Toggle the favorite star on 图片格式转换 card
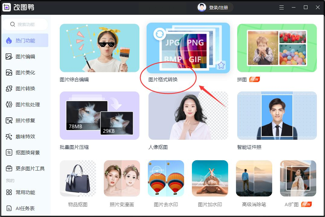 221,65
